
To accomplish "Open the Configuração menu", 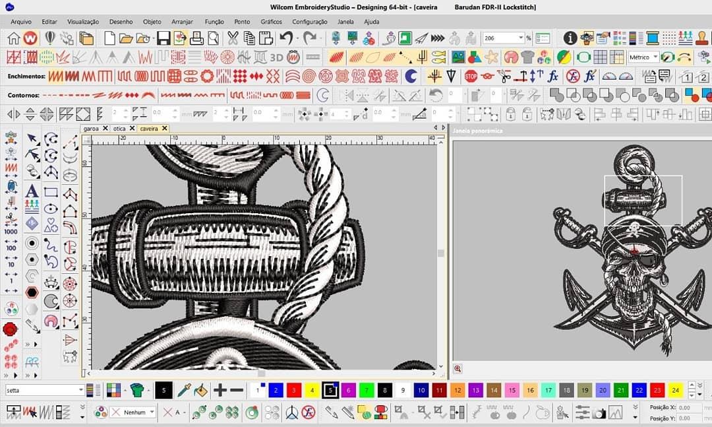I will tap(310, 21).
